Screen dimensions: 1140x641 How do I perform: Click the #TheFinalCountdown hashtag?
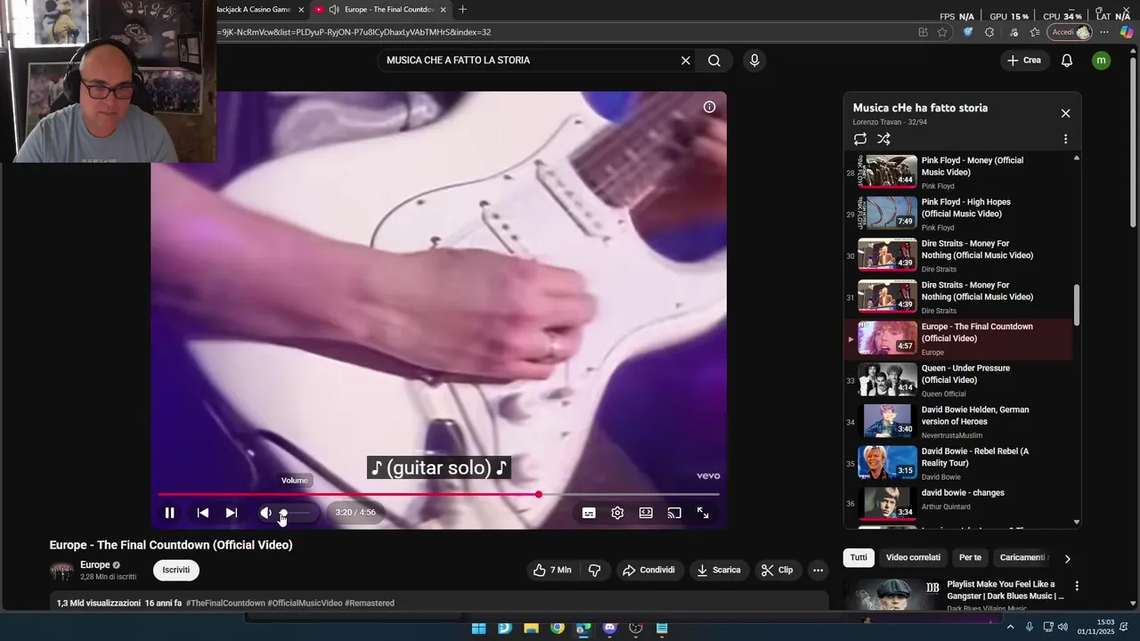click(x=225, y=603)
